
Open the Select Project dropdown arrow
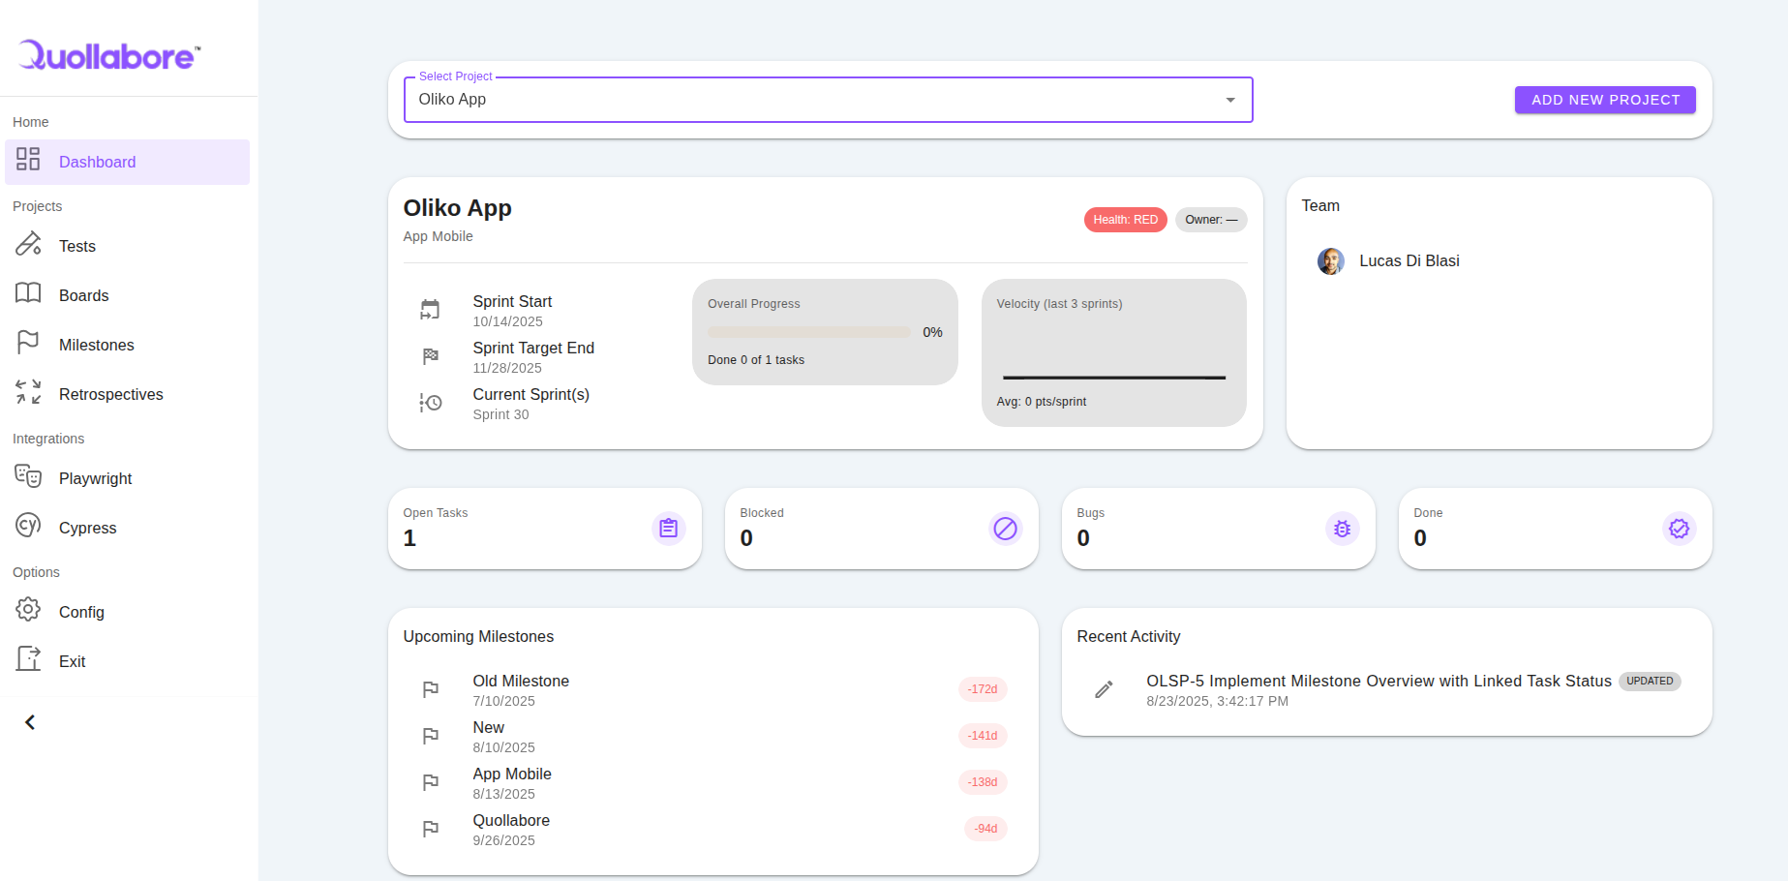click(x=1229, y=100)
